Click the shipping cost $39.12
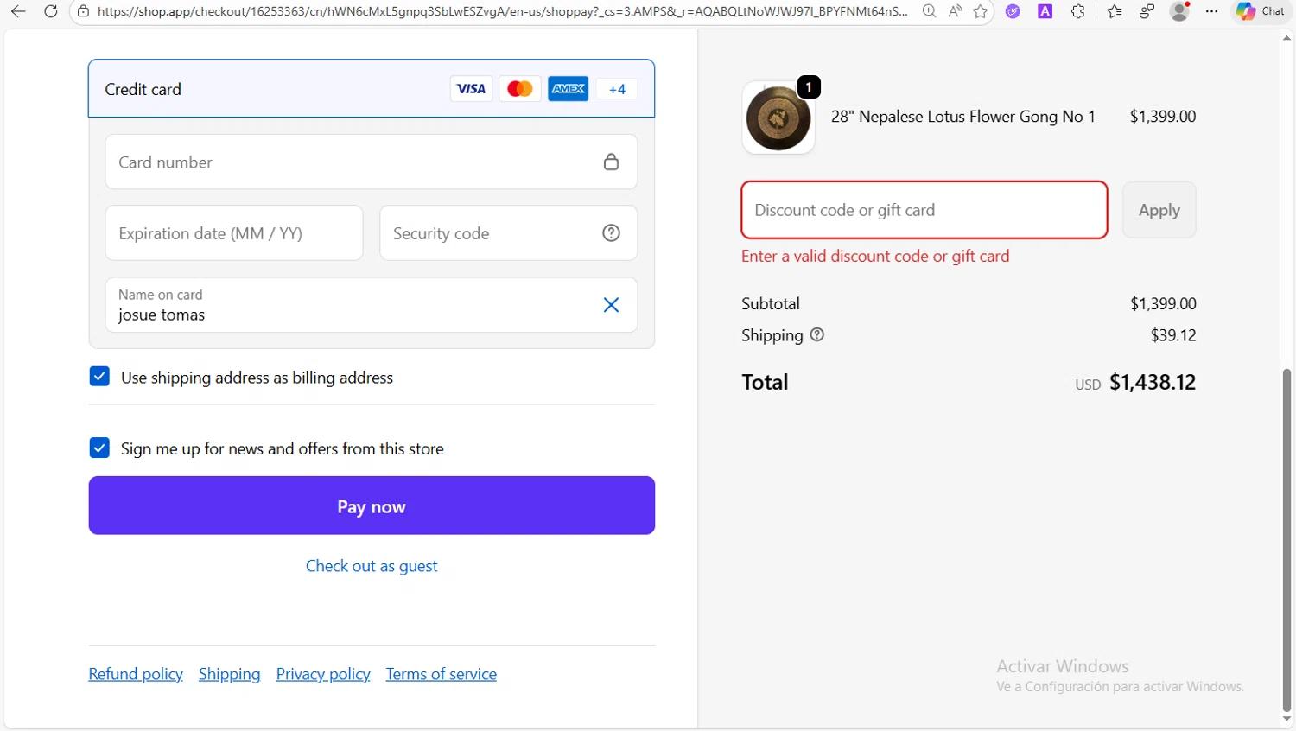Screen dimensions: 1296x731 pyautogui.click(x=1173, y=335)
